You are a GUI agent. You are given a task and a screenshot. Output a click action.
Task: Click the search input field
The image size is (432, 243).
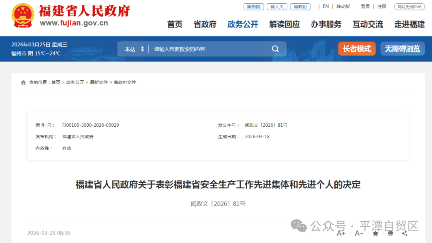point(208,49)
